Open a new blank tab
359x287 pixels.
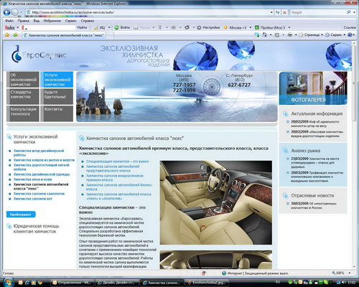coord(110,35)
